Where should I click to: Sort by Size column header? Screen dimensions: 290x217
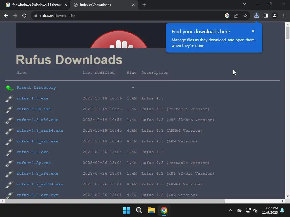coord(131,73)
